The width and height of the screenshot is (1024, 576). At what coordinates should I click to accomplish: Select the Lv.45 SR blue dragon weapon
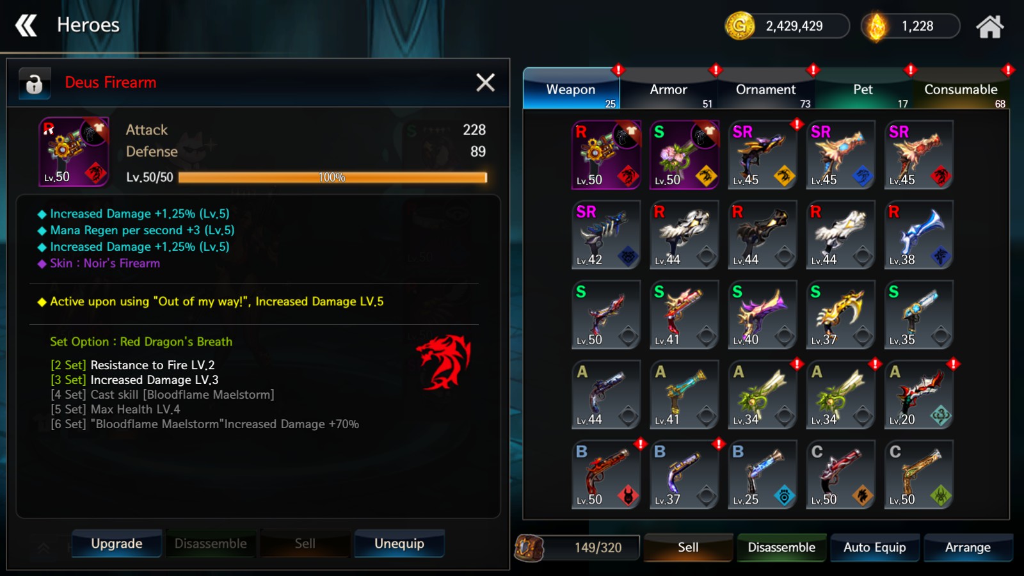click(x=841, y=155)
